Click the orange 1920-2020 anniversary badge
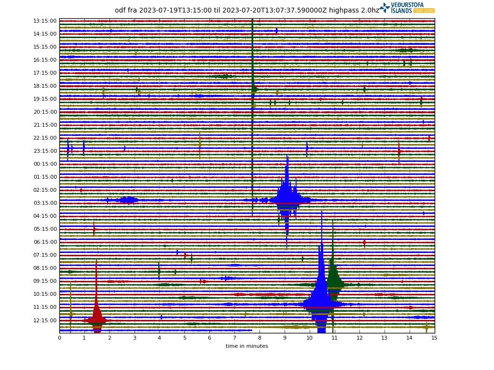This screenshot has width=494, height=370. click(424, 11)
